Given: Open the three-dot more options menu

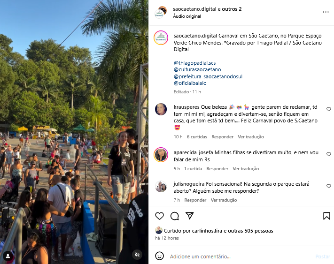Looking at the screenshot, I should tap(326, 12).
